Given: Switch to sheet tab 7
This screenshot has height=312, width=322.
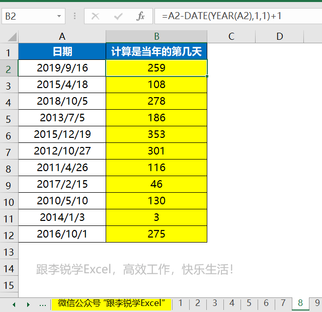Looking at the screenshot, I should click(283, 303).
